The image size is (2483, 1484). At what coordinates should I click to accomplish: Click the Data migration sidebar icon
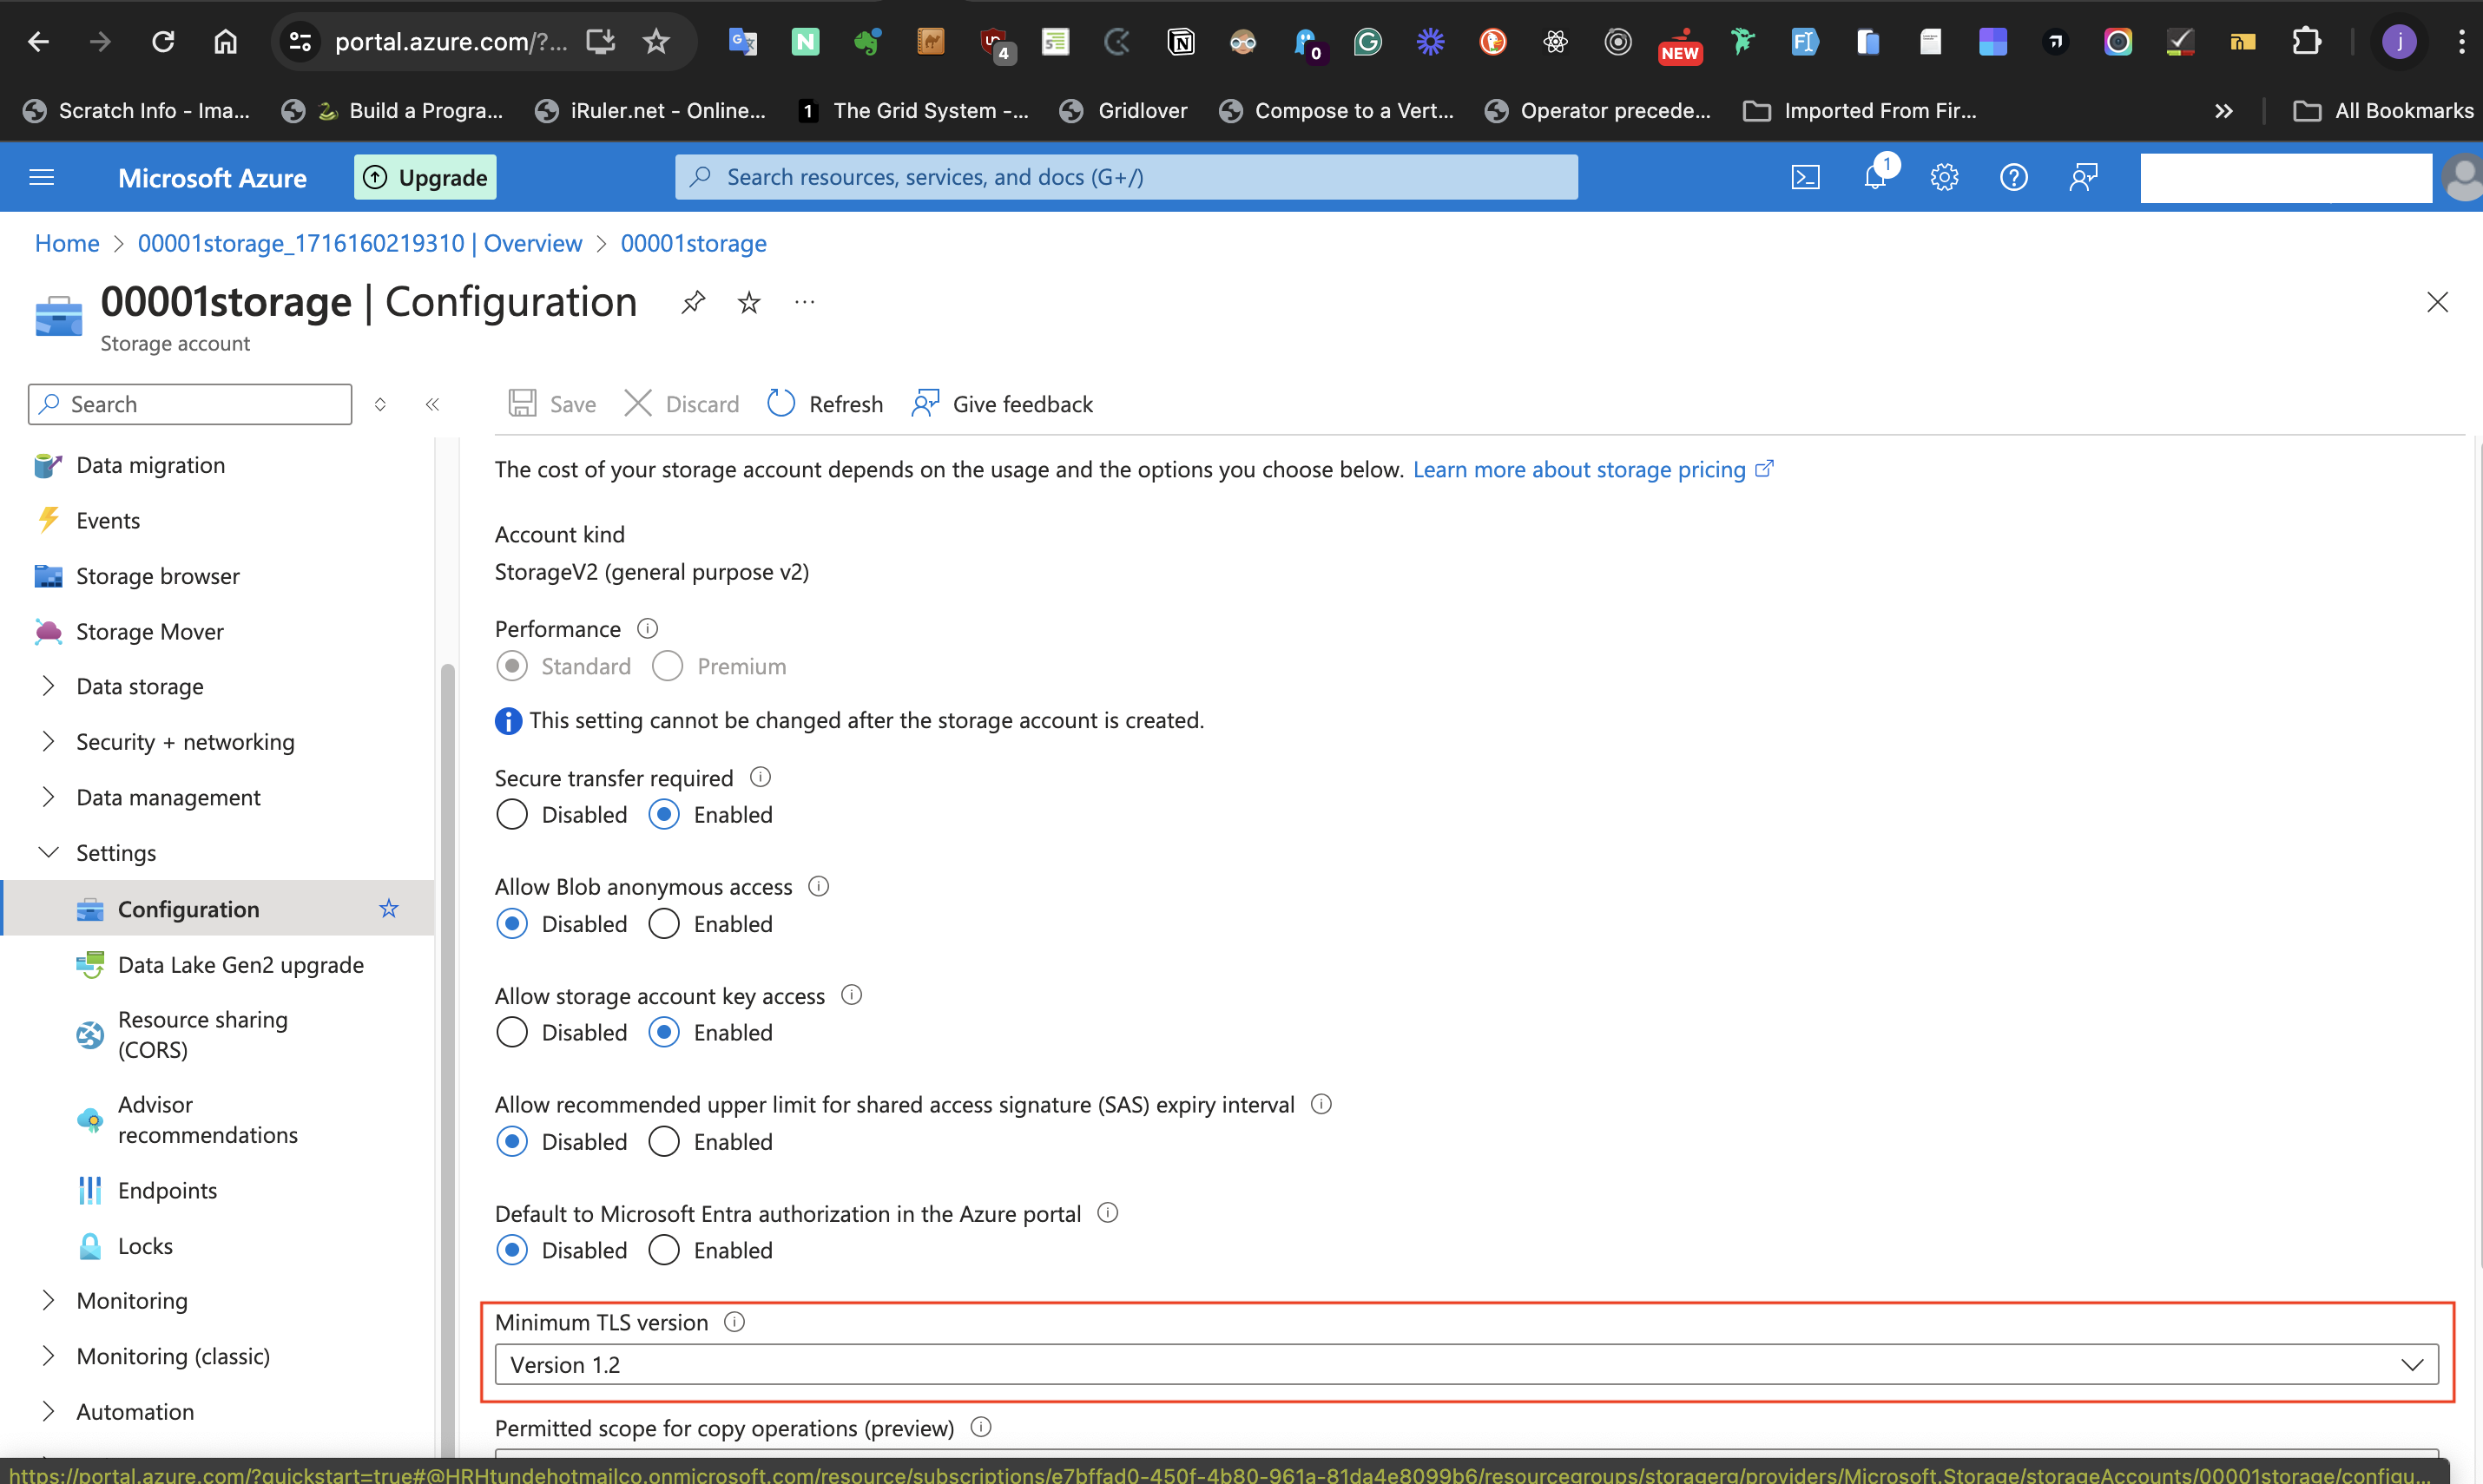47,465
